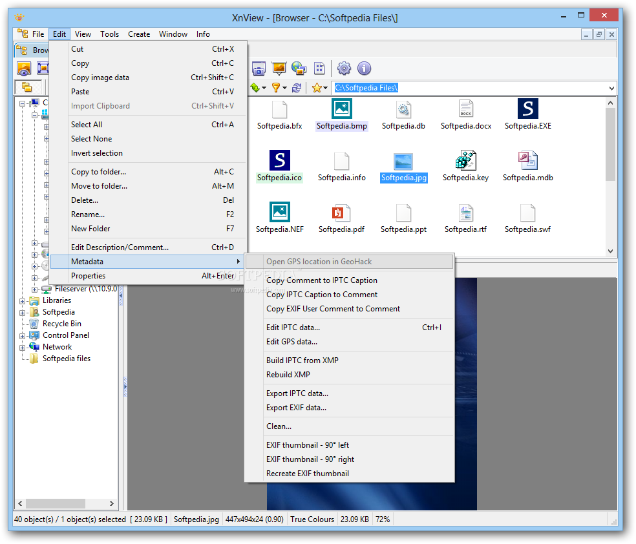
Task: Expand the Control Panel tree node
Action: click(23, 336)
